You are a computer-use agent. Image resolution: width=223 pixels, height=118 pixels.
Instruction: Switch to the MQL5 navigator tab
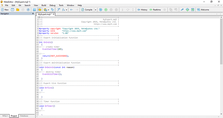point(5,116)
